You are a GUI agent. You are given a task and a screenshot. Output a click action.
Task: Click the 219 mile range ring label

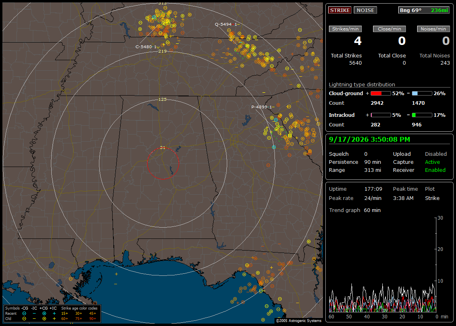tap(162, 51)
